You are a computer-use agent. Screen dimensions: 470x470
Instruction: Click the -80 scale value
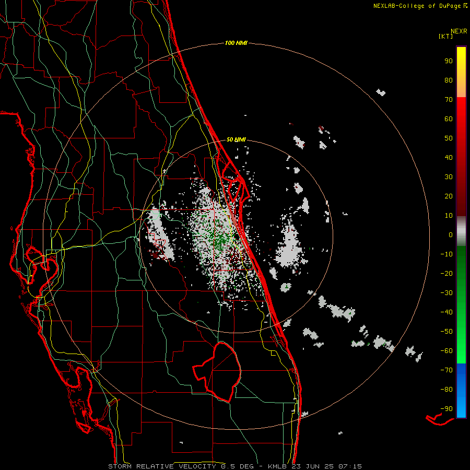tap(446, 390)
